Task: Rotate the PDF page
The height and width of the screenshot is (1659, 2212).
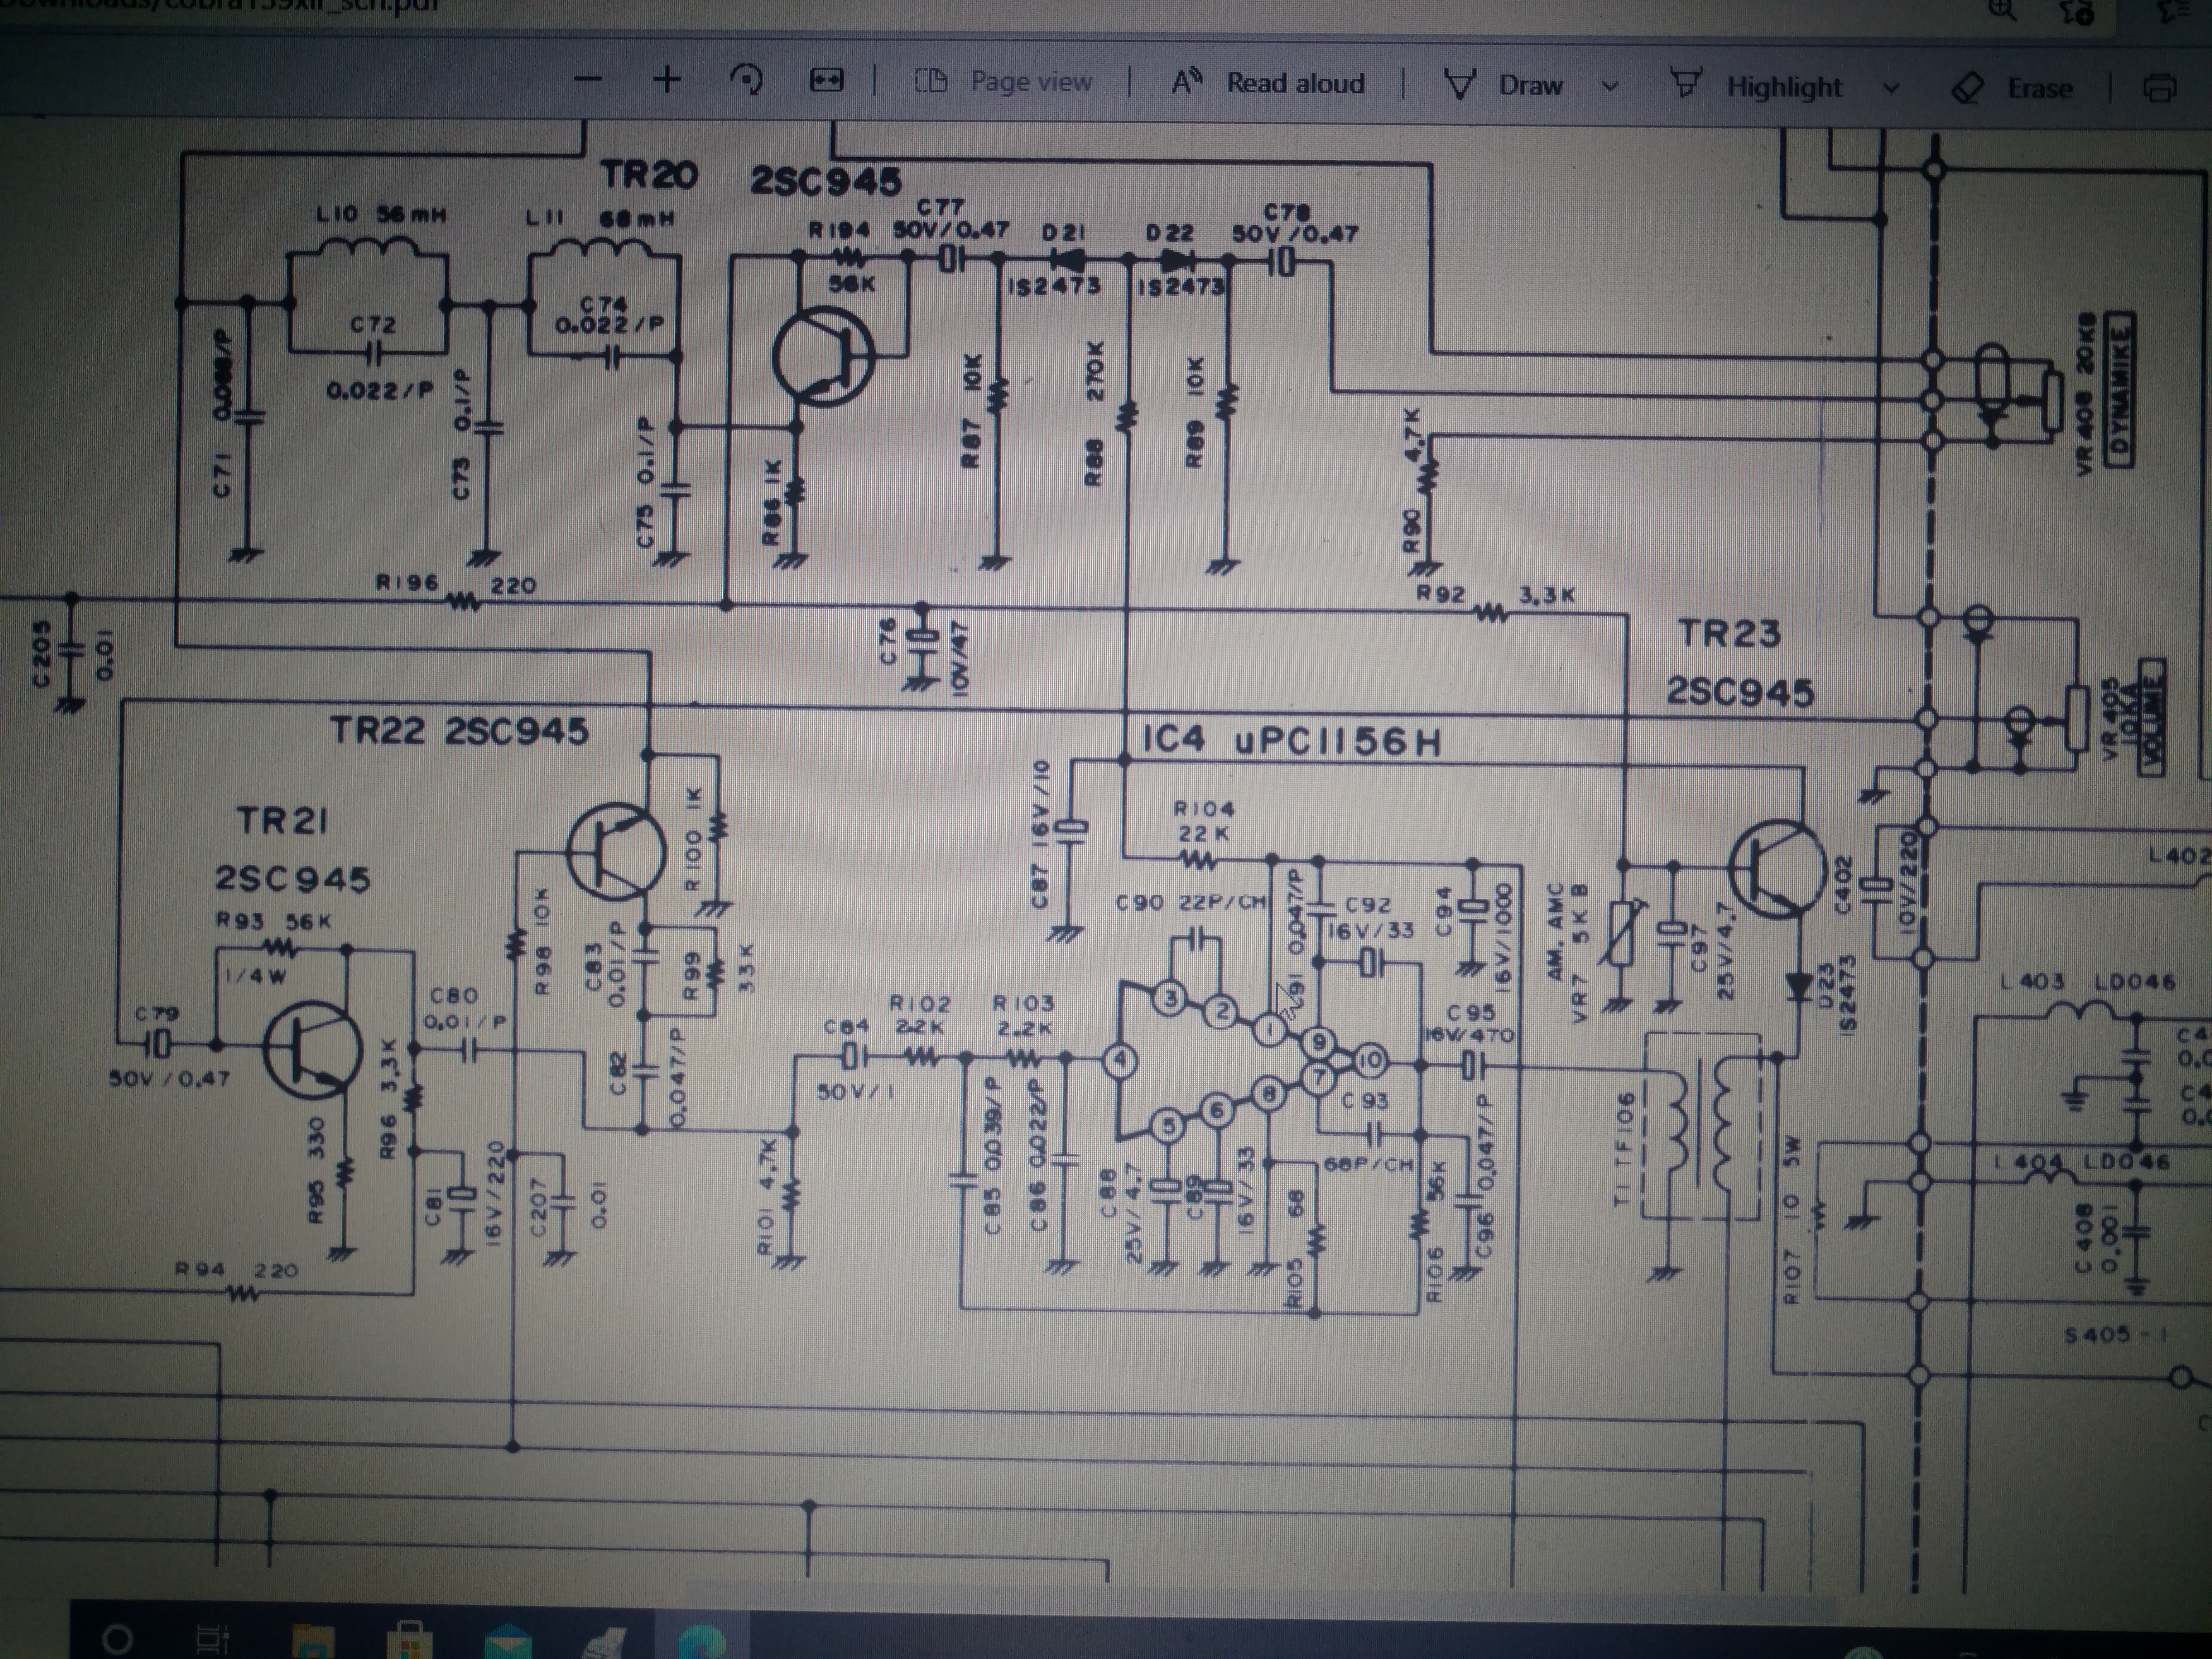Action: 747,80
